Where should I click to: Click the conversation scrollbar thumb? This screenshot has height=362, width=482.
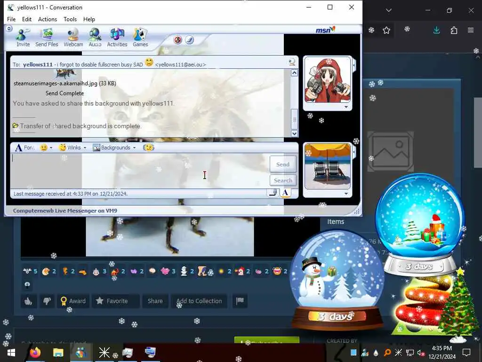(294, 119)
